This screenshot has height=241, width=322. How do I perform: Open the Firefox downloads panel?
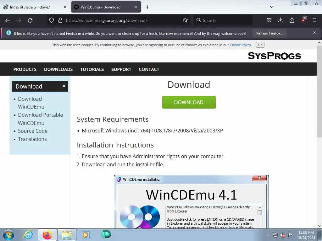[280, 20]
